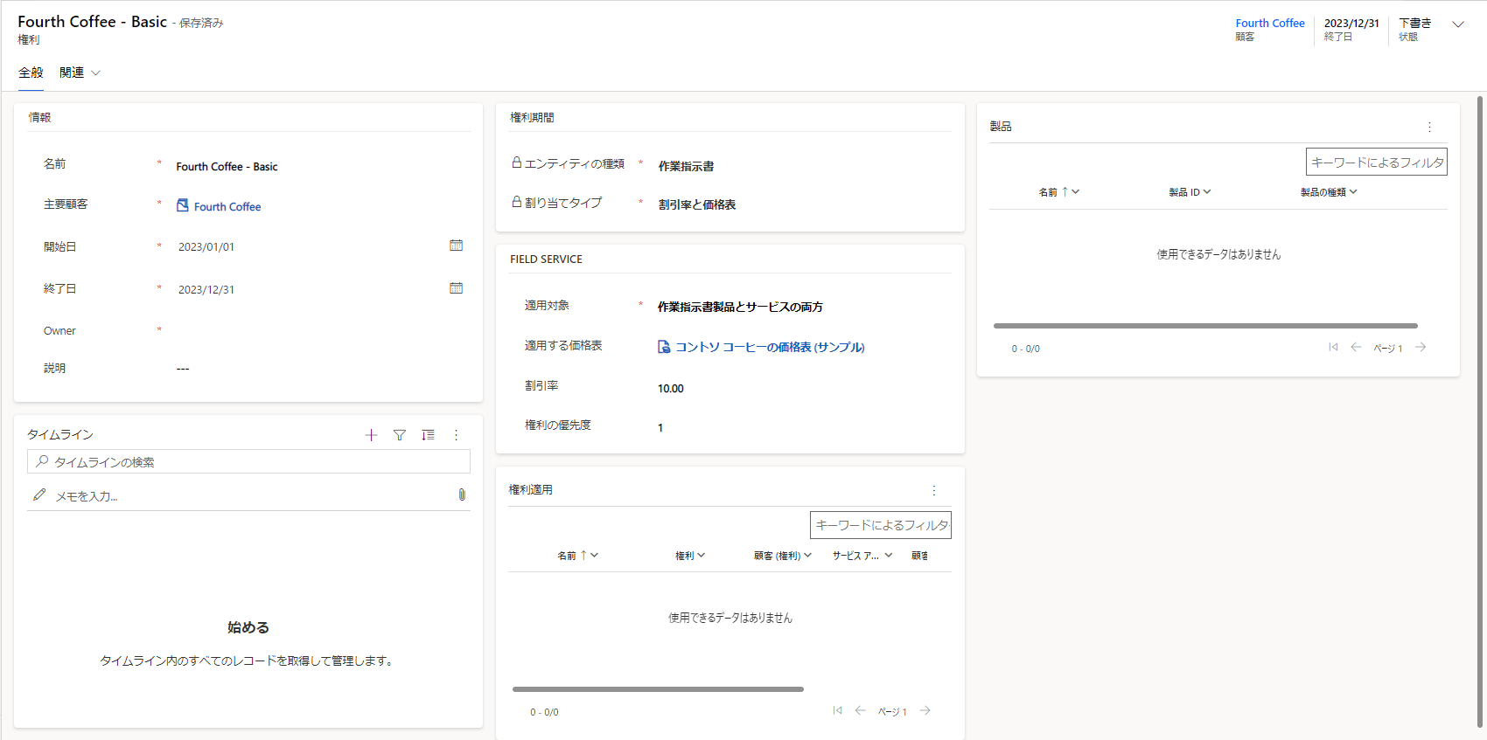Open the 終了日 calendar picker icon
The image size is (1487, 740).
point(456,288)
